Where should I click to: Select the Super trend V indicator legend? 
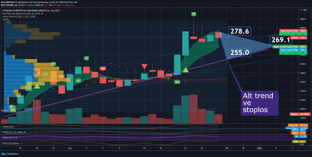point(19,17)
